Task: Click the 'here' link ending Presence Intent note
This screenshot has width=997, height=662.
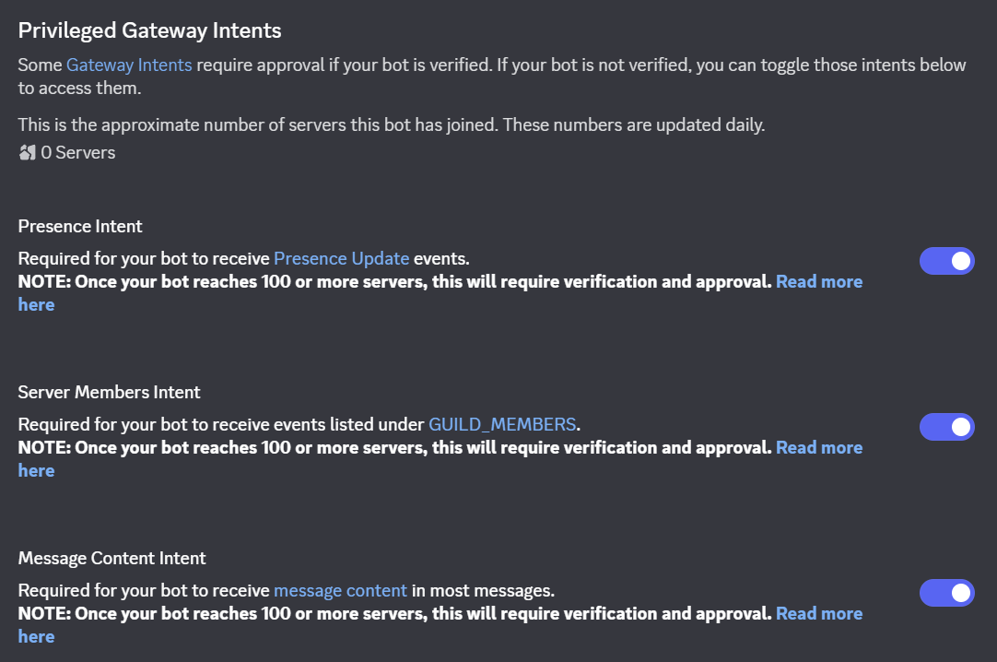Action: coord(36,304)
